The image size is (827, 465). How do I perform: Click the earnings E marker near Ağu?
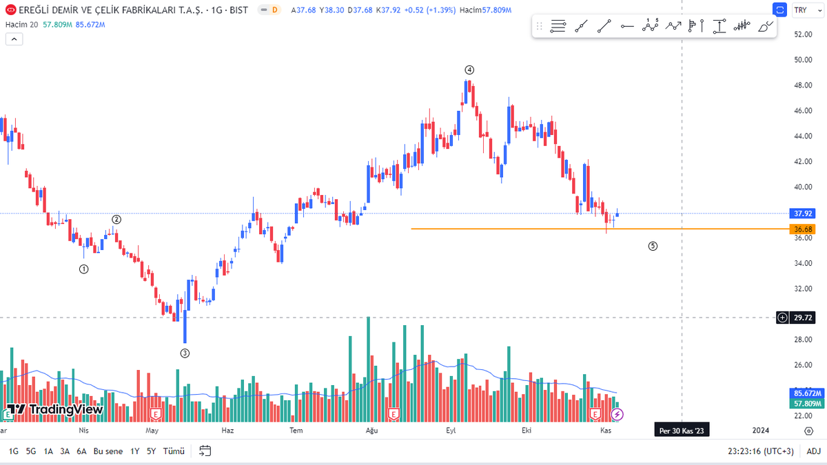tap(394, 414)
